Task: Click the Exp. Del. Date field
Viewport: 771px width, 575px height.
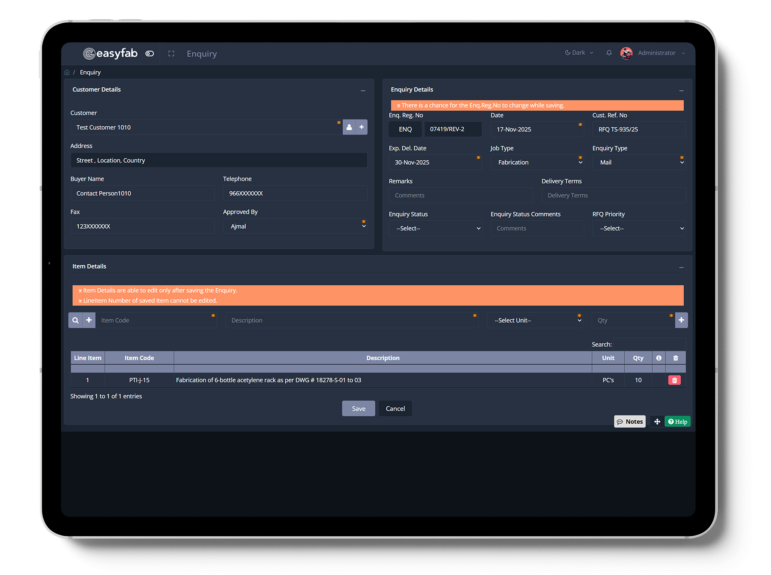Action: pyautogui.click(x=435, y=162)
